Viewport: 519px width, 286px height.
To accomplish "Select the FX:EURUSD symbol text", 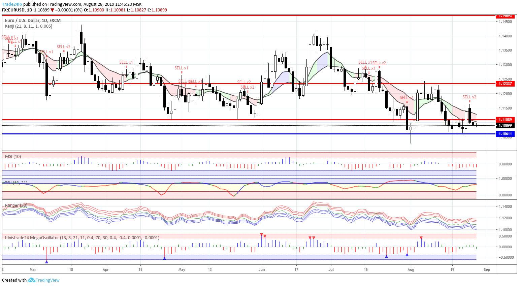I will click(13, 10).
